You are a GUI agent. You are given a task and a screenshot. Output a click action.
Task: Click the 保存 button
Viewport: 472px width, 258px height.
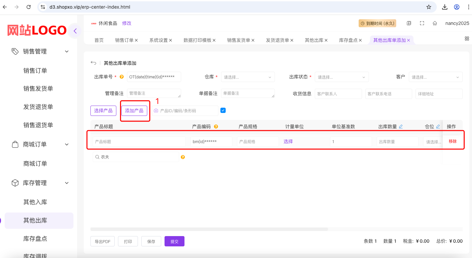tap(151, 241)
